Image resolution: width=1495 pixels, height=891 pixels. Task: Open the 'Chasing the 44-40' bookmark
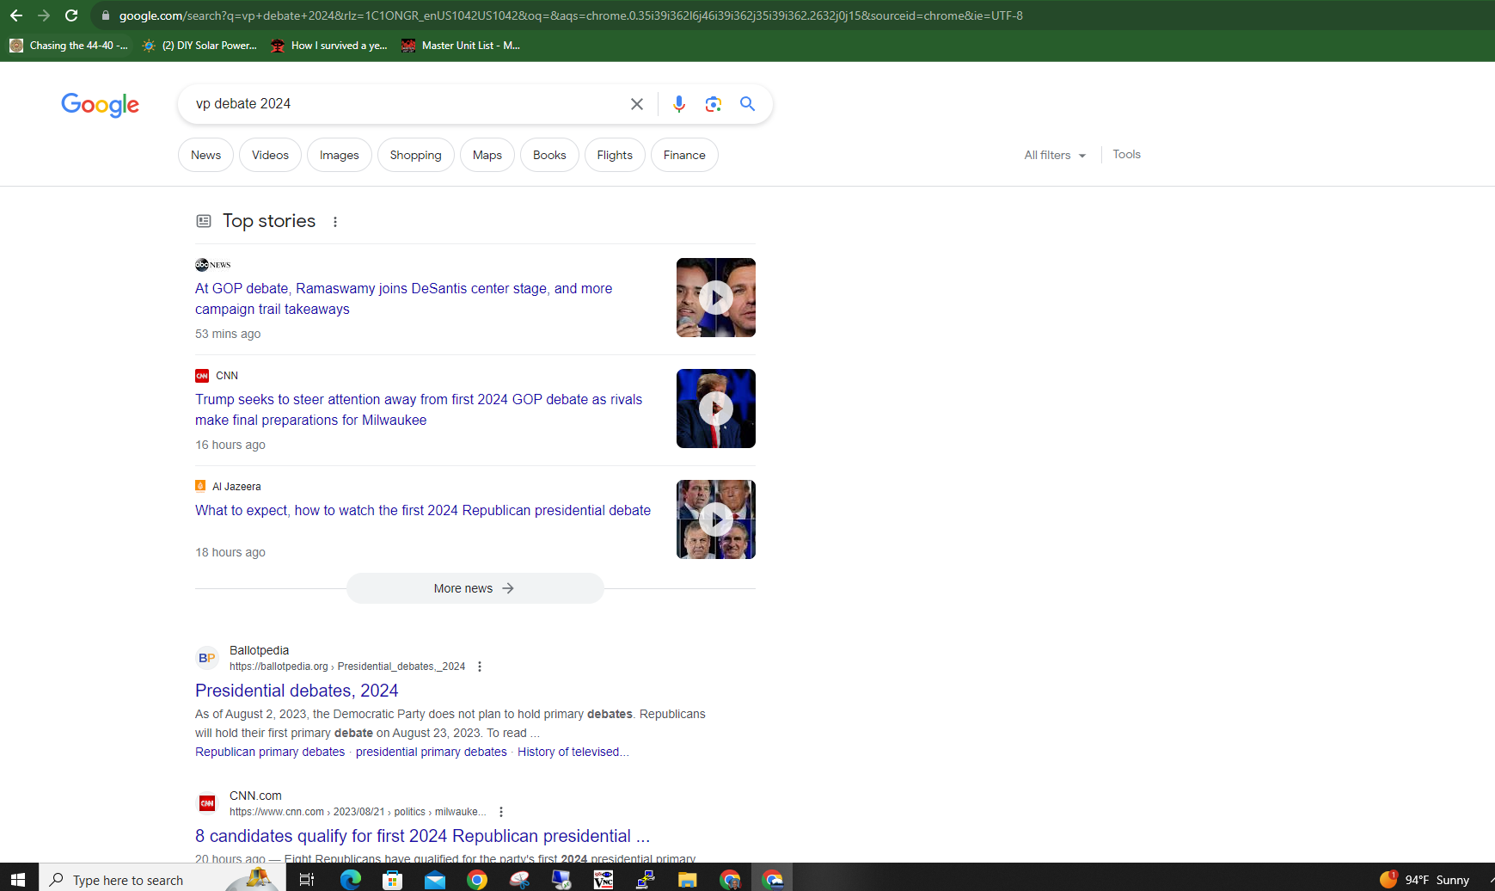pos(69,46)
